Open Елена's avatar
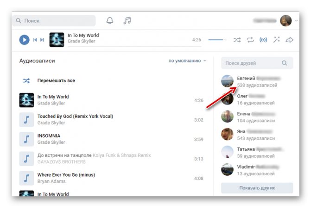Image resolution: width=311 pixels, height=209 pixels. [x=227, y=117]
